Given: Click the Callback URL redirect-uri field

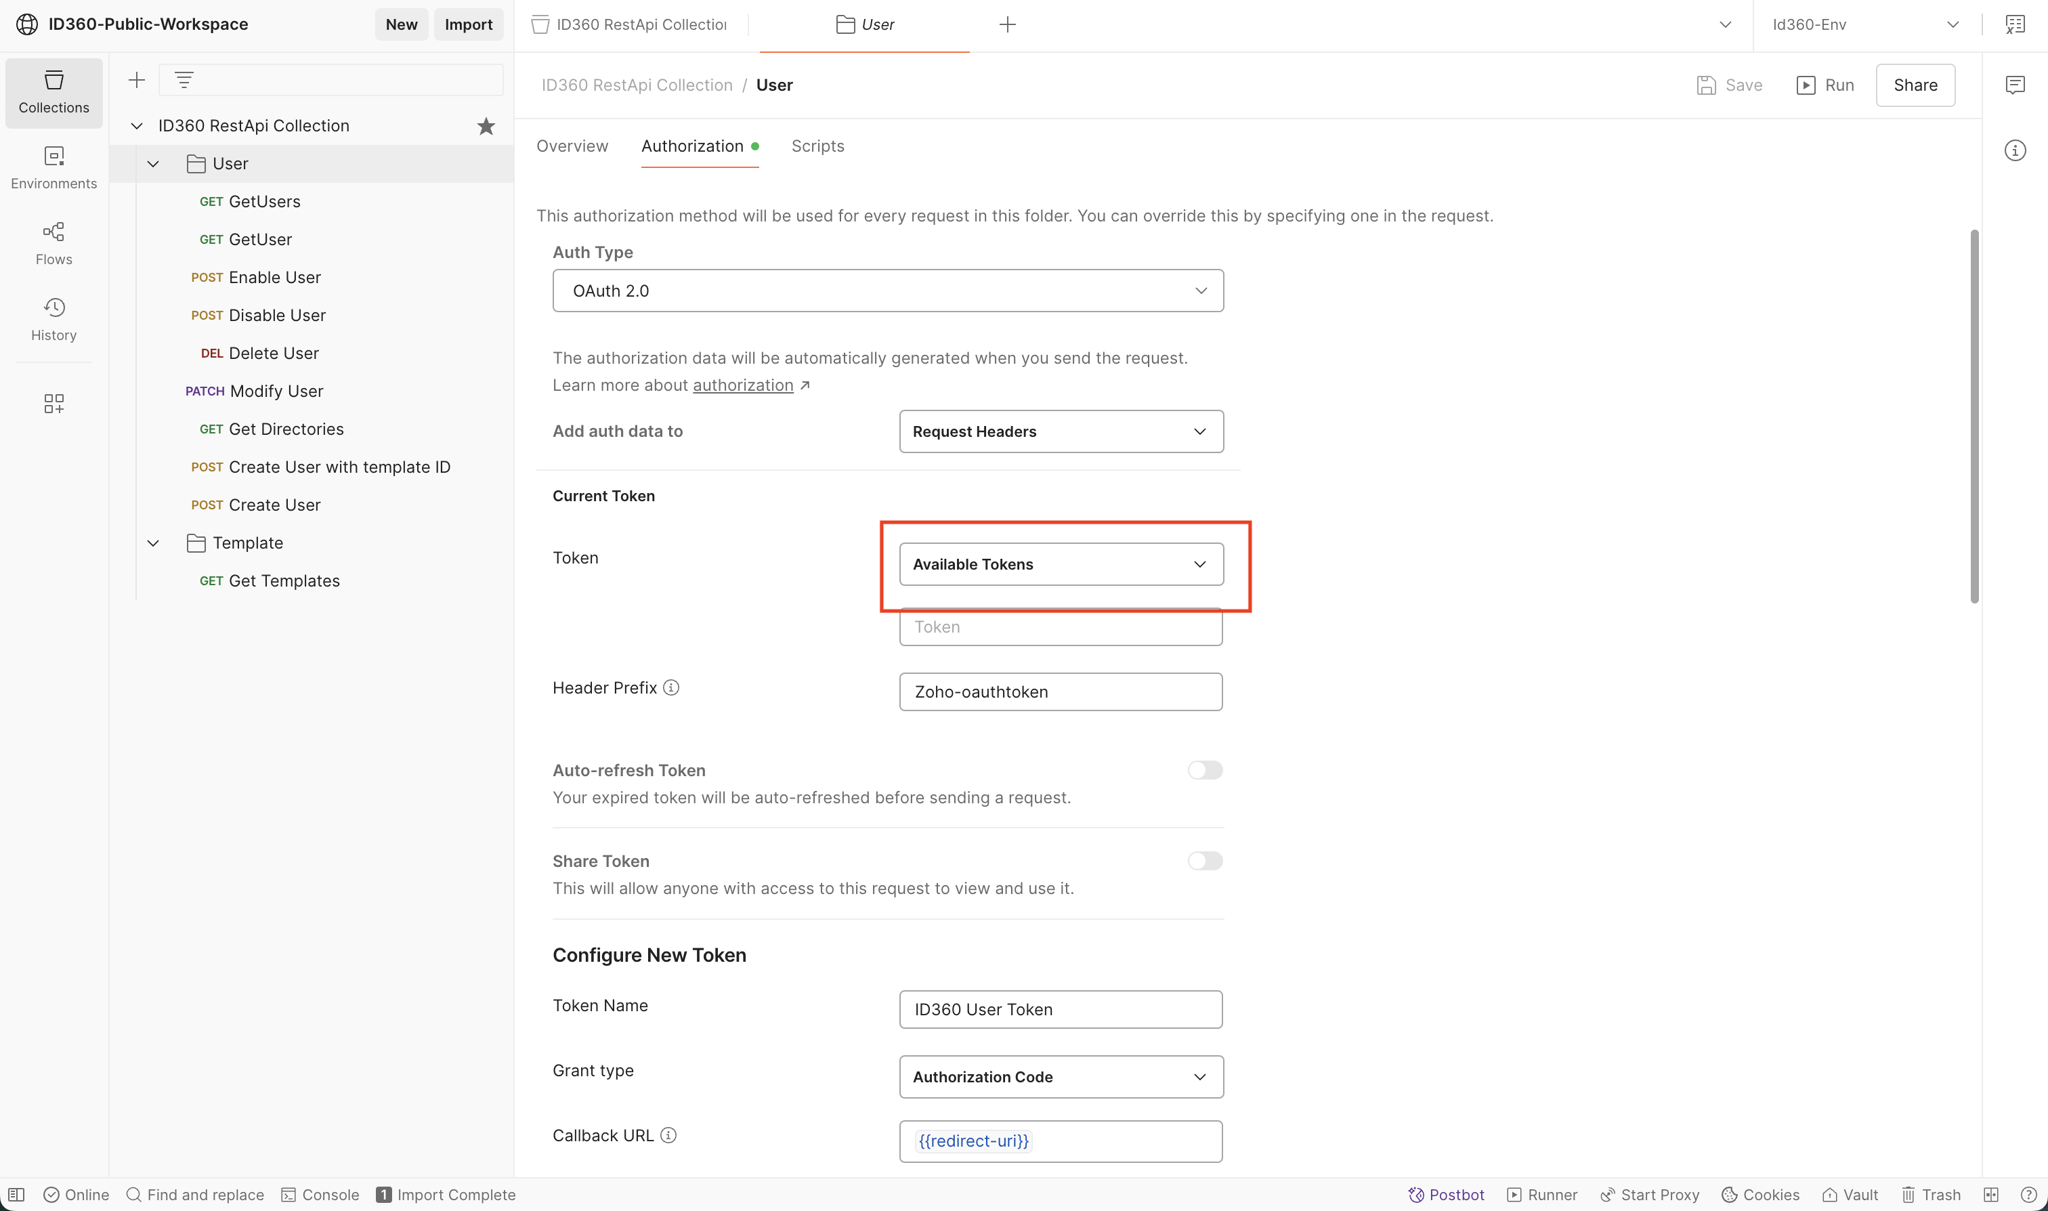Looking at the screenshot, I should [1061, 1142].
